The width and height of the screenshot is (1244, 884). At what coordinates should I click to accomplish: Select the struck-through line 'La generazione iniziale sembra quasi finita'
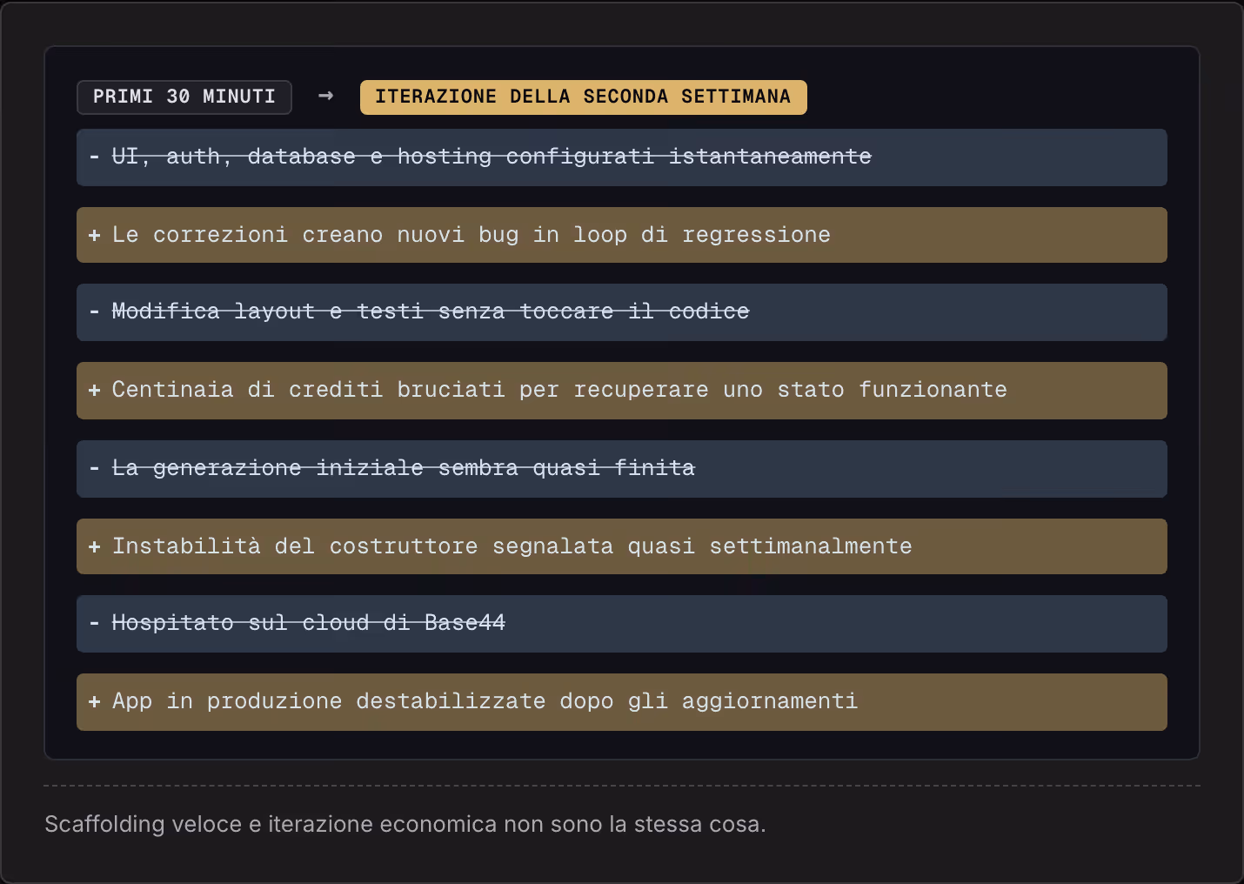pos(622,469)
